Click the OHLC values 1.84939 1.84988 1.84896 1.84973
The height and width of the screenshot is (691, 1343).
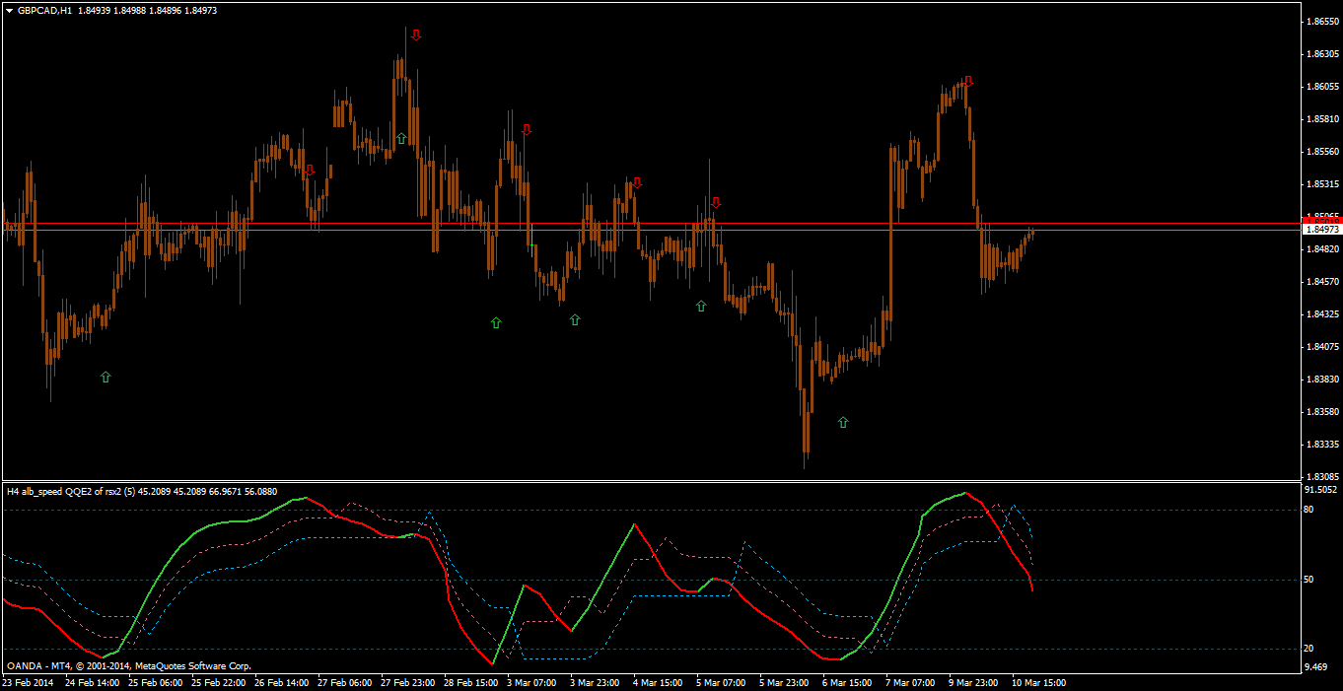pos(148,10)
